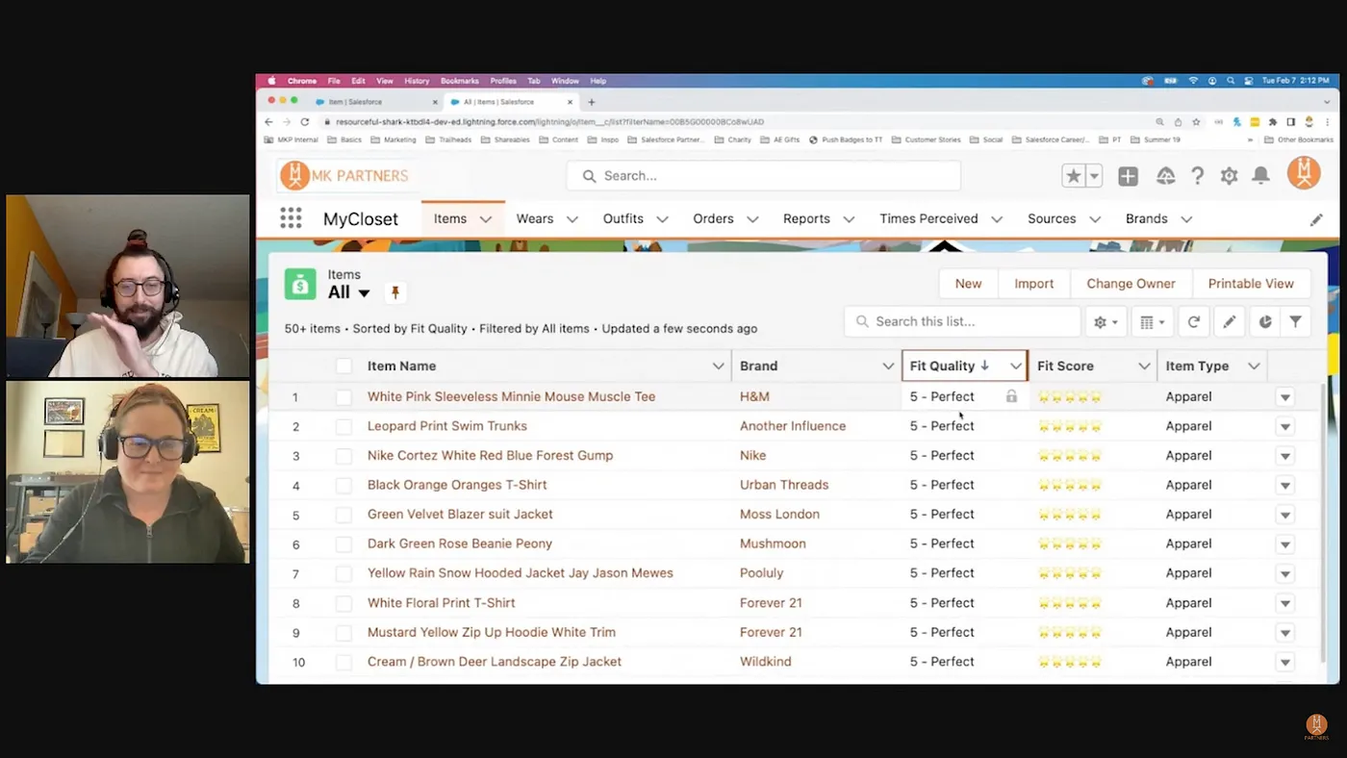Click the edit navigation pencil icon
This screenshot has width=1347, height=758.
[x=1316, y=219]
